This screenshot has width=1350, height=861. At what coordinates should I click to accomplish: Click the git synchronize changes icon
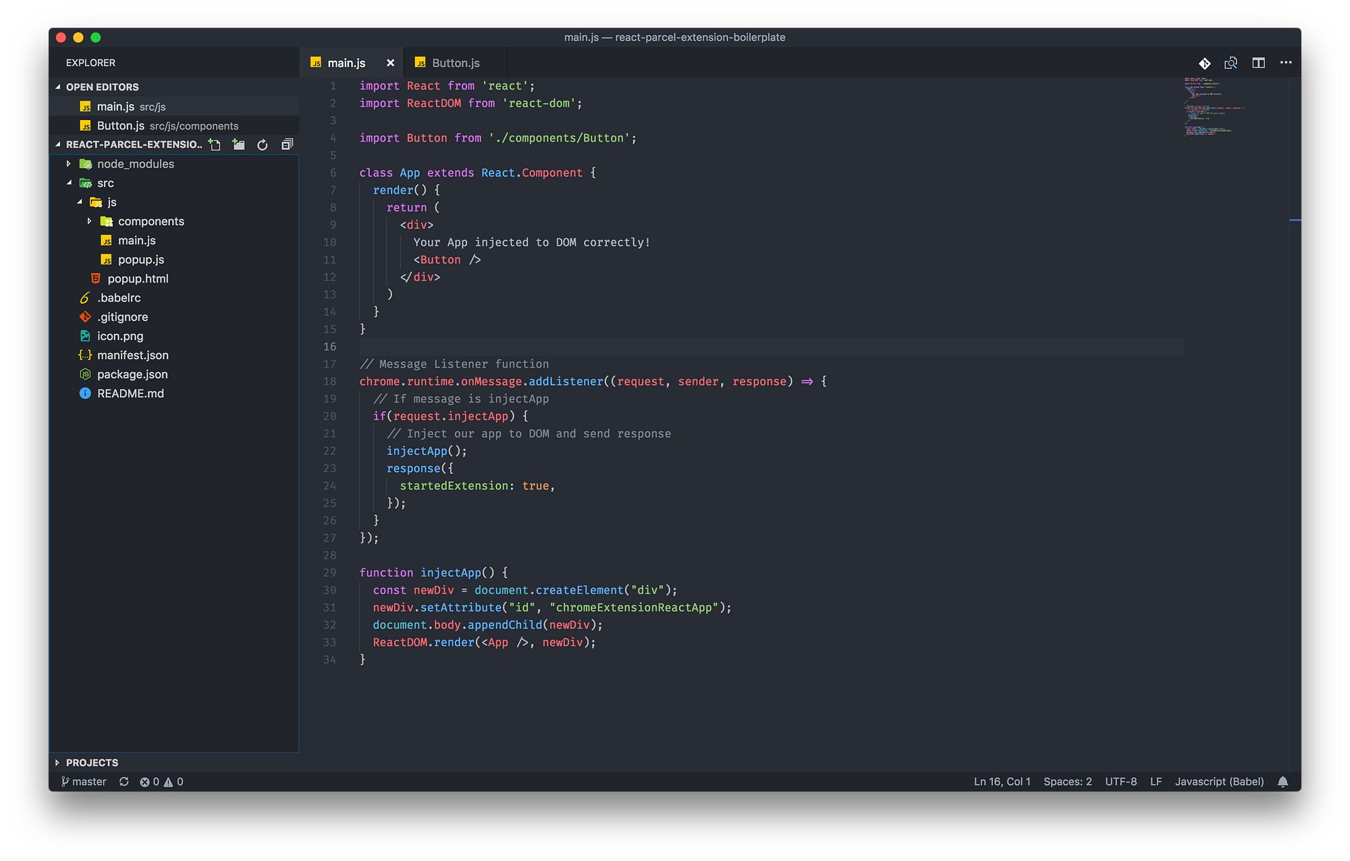[x=124, y=781]
